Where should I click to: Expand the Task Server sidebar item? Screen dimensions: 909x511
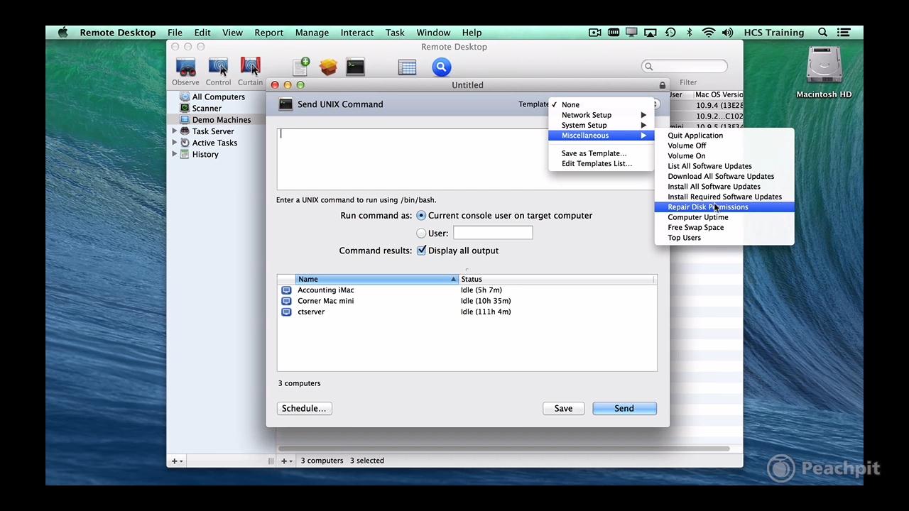(175, 131)
